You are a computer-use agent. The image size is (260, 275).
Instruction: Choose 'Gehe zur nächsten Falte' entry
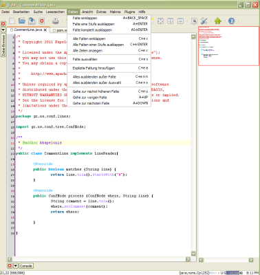pyautogui.click(x=109, y=103)
